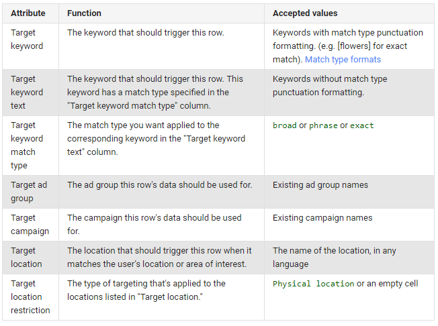Click 'The name of the location' cell

point(349,258)
